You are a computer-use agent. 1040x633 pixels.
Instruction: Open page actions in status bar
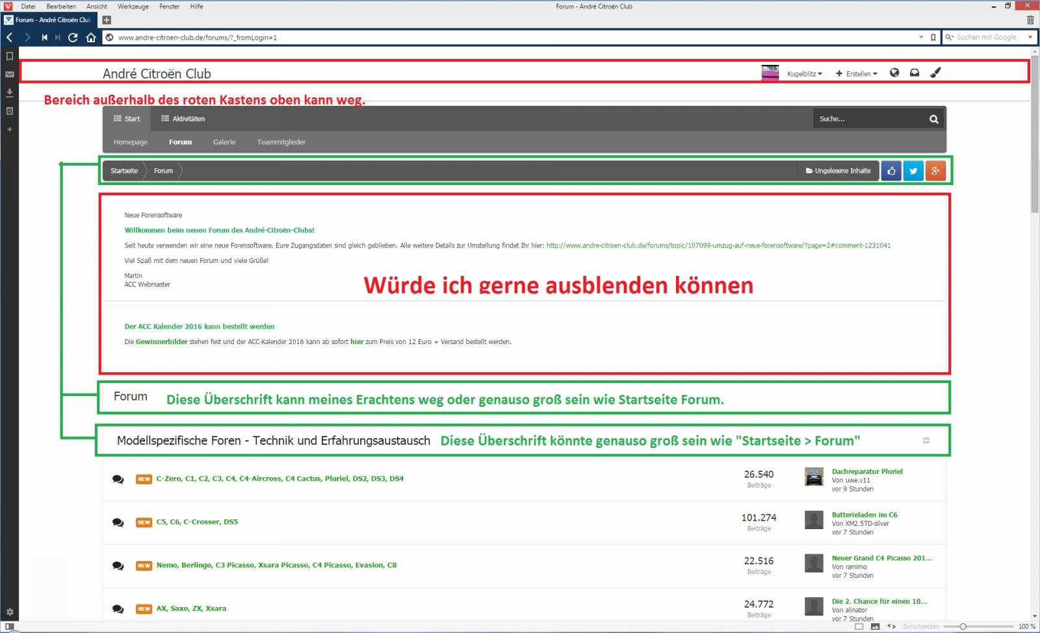892,627
